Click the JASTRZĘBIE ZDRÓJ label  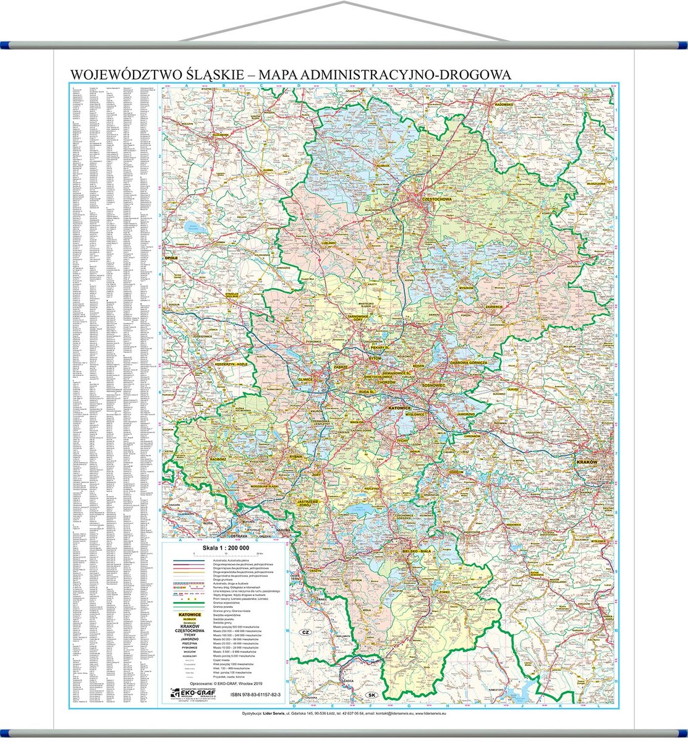click(308, 503)
